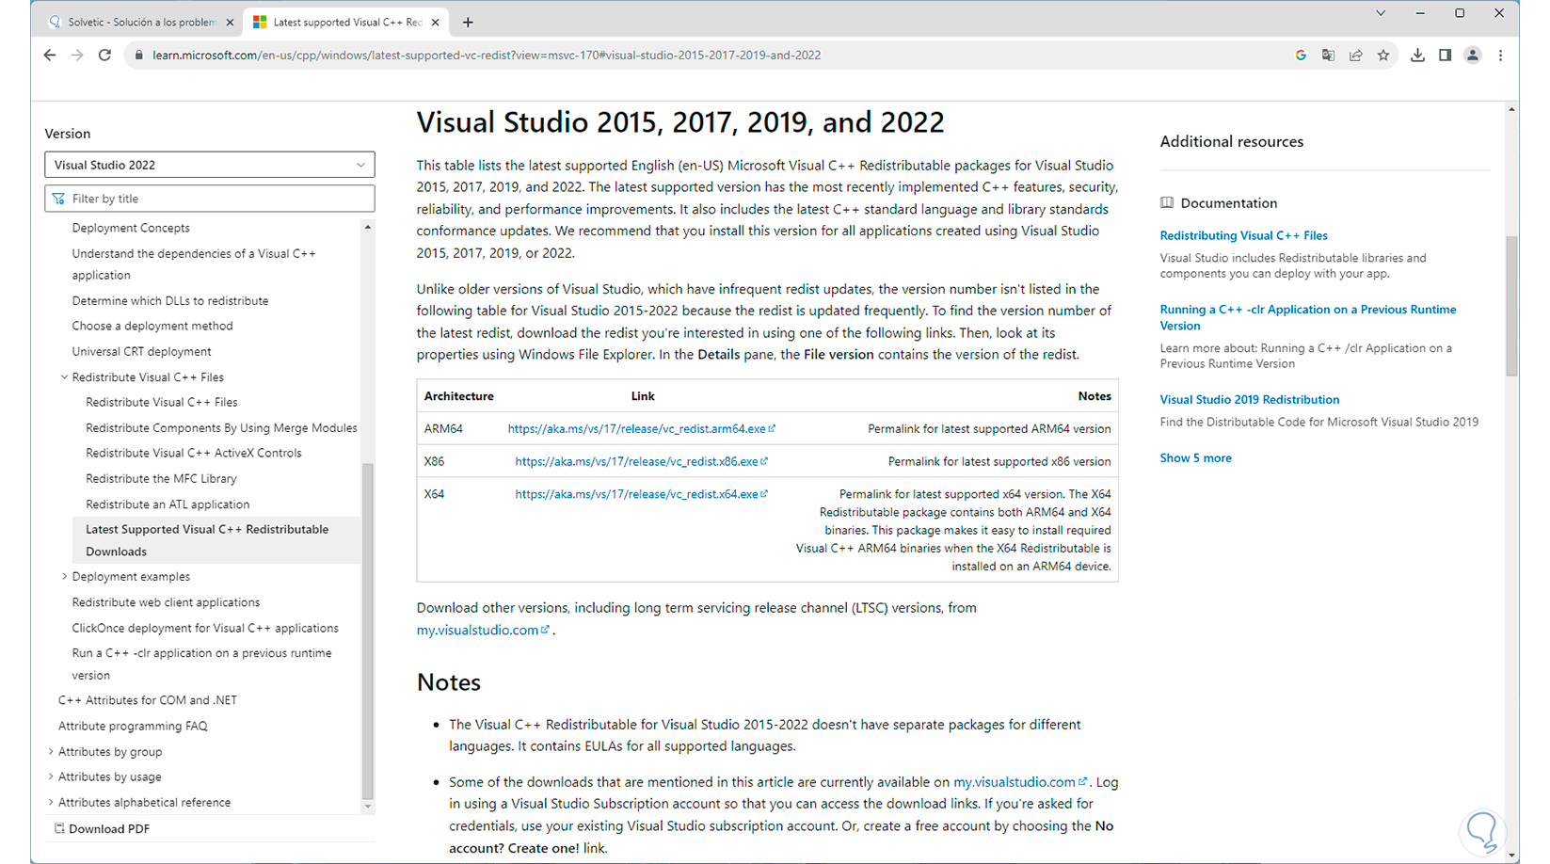The height and width of the screenshot is (864, 1550).
Task: Click the main page vertical scrollbar thumb
Action: point(1511,306)
